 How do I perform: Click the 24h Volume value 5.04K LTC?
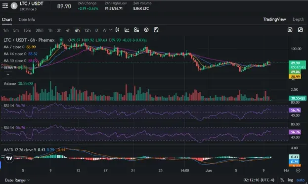(x=141, y=8)
